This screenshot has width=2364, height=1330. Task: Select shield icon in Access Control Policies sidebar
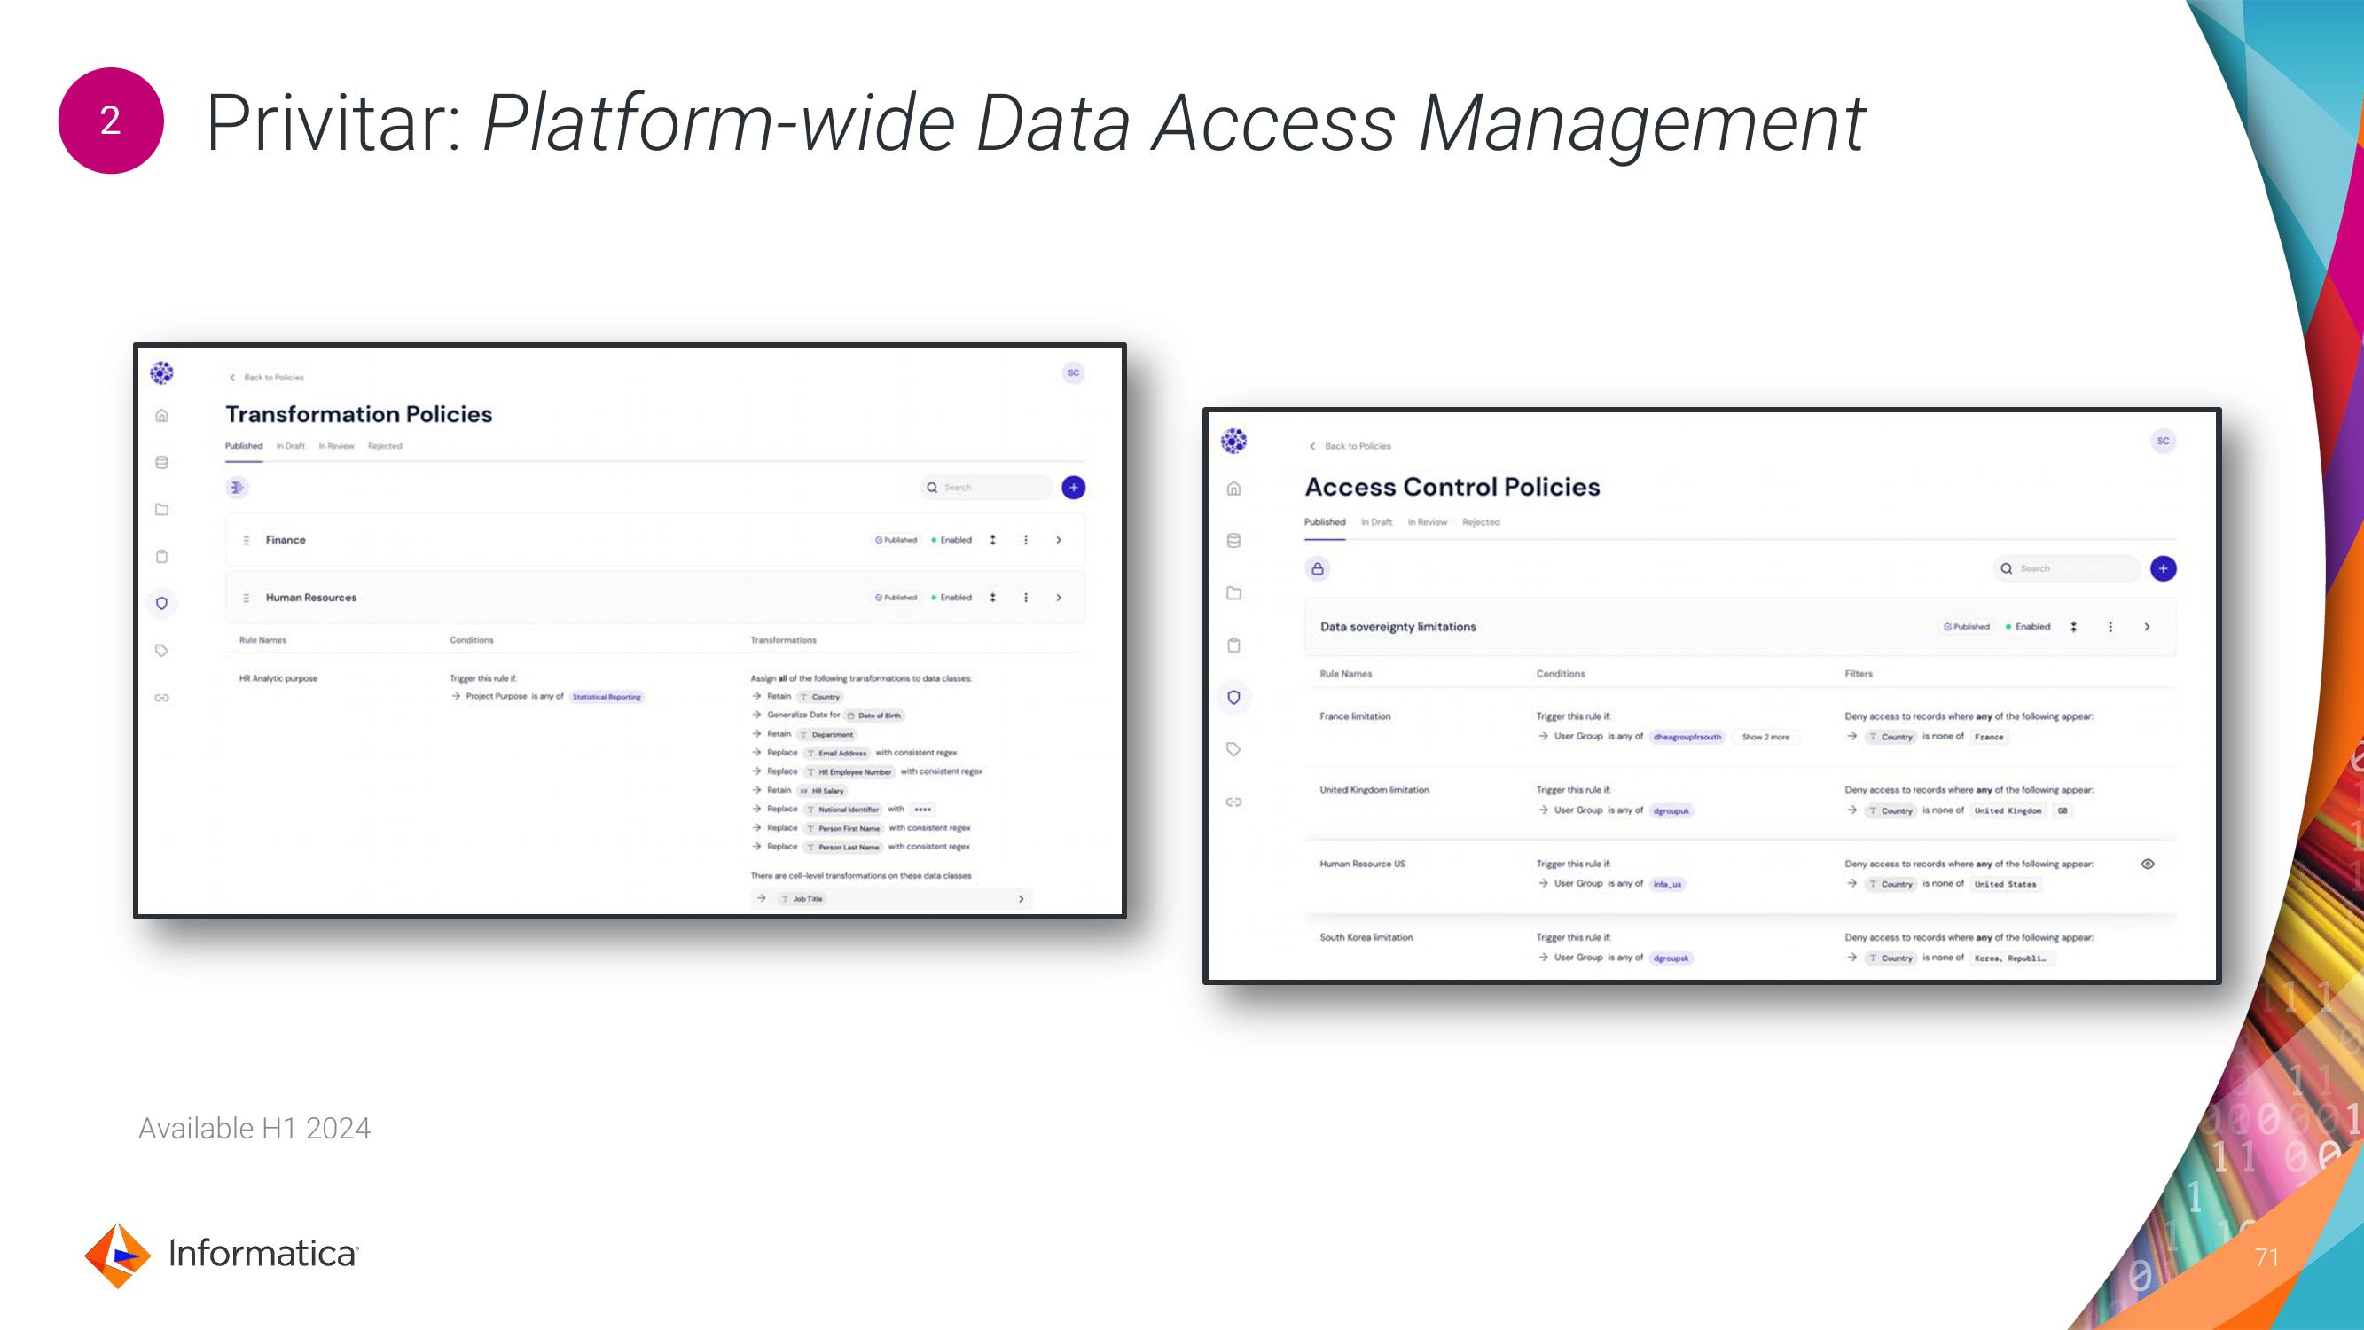[x=1233, y=698]
